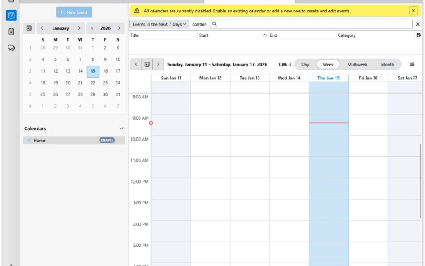Select January 12 in mini calendar
The image size is (425, 266).
pyautogui.click(x=55, y=71)
